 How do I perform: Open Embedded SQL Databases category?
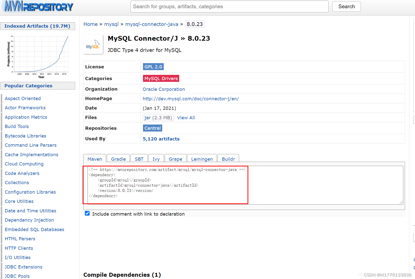(x=34, y=229)
